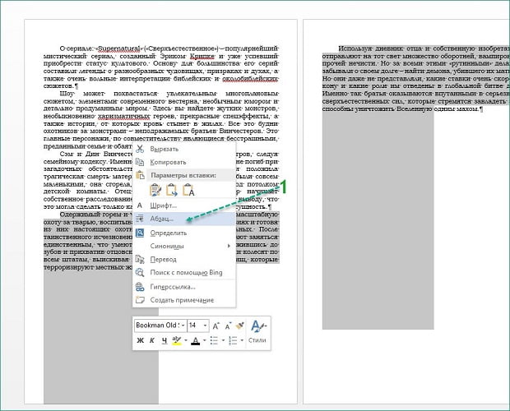Apply numbered list formatting
Image resolution: width=510 pixels, height=411 pixels.
(233, 340)
